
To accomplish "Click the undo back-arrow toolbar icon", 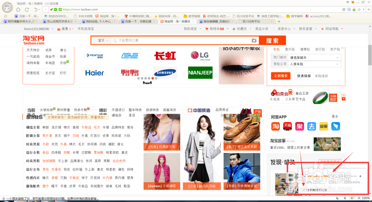I will pos(36,10).
